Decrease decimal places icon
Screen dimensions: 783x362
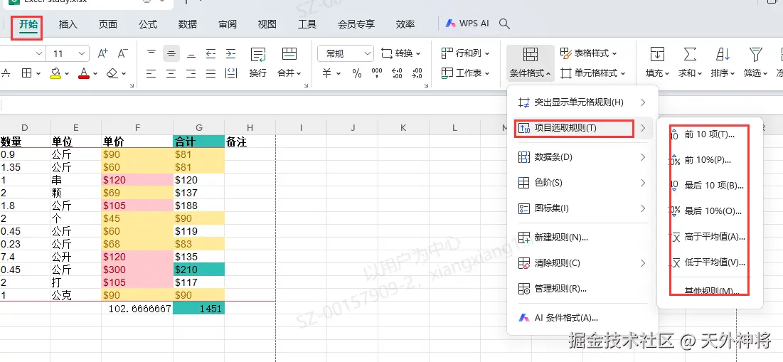coord(417,73)
